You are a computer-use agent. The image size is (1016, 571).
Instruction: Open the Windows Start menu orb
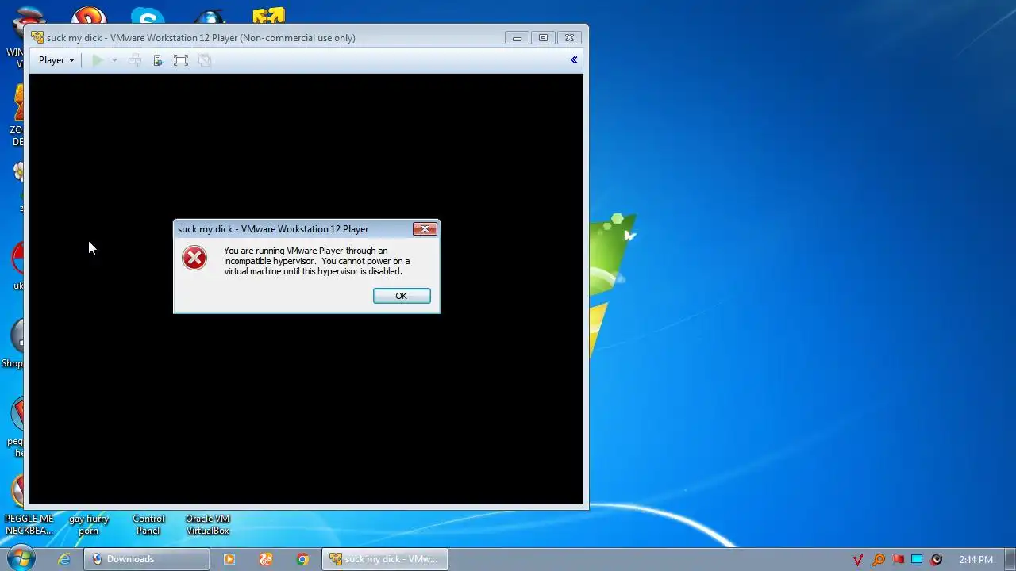point(21,559)
